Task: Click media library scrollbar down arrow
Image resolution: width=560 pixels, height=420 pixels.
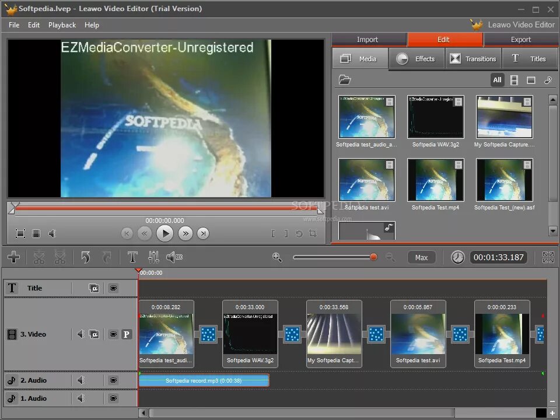Action: click(x=553, y=231)
